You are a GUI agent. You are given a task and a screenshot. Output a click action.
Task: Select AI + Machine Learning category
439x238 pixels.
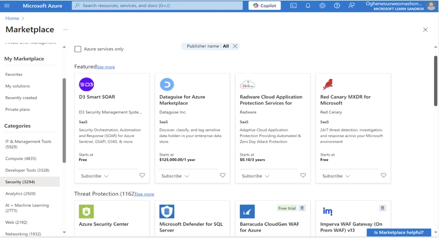pyautogui.click(x=27, y=208)
